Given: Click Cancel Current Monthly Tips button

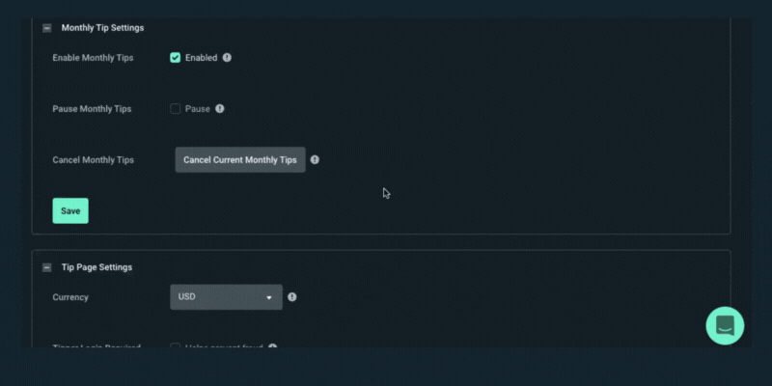Looking at the screenshot, I should point(240,160).
